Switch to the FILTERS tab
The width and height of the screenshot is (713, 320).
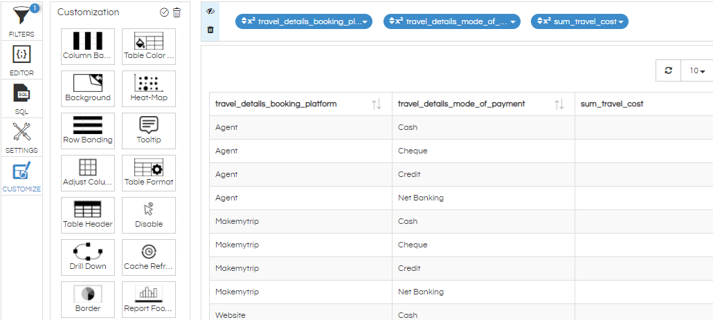click(x=21, y=21)
